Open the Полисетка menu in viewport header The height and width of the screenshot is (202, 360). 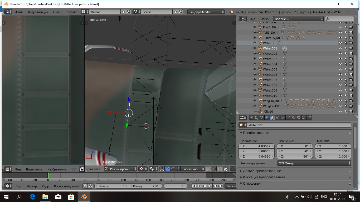point(93,169)
